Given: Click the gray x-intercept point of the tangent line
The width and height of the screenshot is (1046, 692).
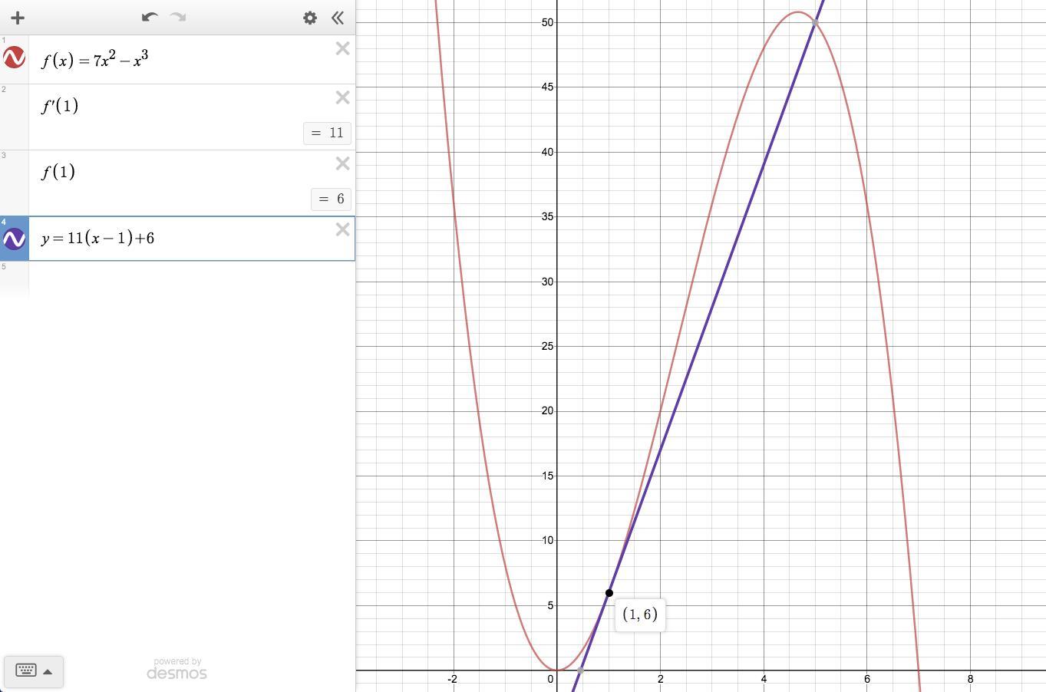Looking at the screenshot, I should tap(580, 671).
